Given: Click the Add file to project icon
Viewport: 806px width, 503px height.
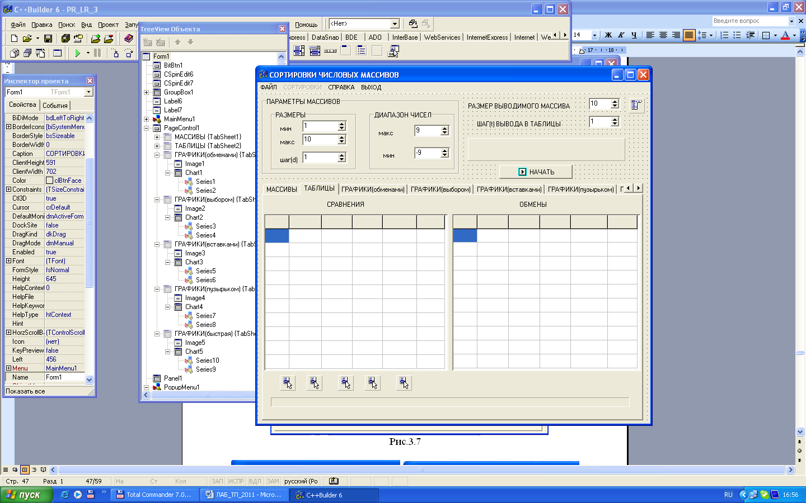Looking at the screenshot, I should pyautogui.click(x=96, y=39).
